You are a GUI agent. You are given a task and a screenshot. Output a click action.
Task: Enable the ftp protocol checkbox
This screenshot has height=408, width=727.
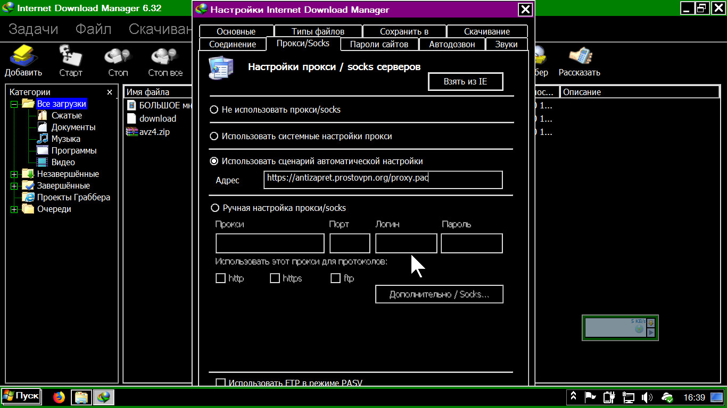click(x=335, y=278)
